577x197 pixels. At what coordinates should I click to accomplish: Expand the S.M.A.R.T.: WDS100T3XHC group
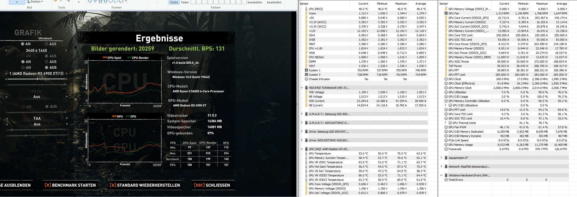click(302, 123)
